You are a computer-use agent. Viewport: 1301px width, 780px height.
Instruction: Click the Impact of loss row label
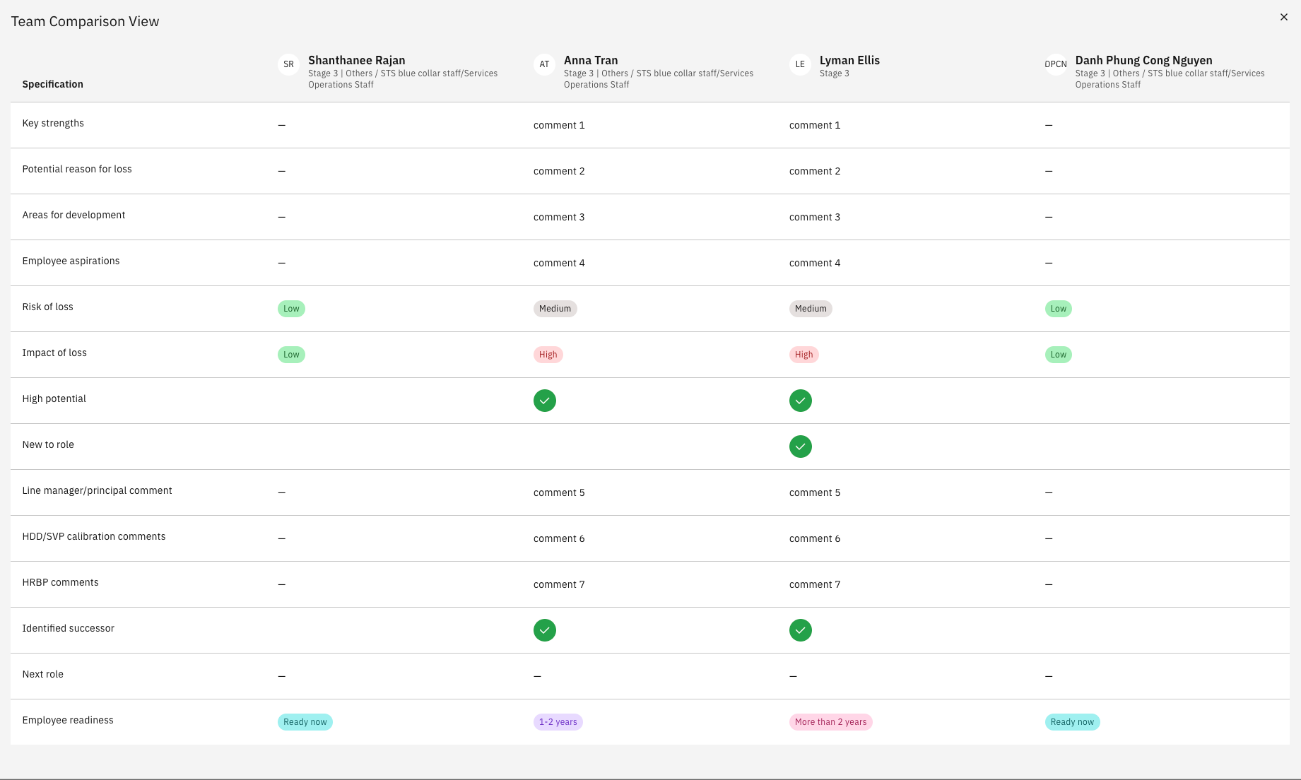(x=54, y=353)
